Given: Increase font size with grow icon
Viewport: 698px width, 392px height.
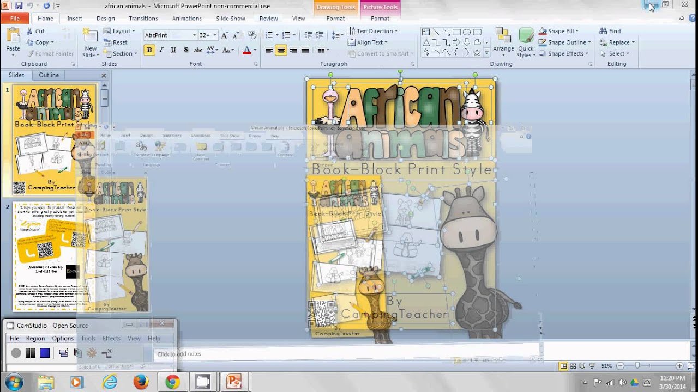Looking at the screenshot, I should point(225,35).
